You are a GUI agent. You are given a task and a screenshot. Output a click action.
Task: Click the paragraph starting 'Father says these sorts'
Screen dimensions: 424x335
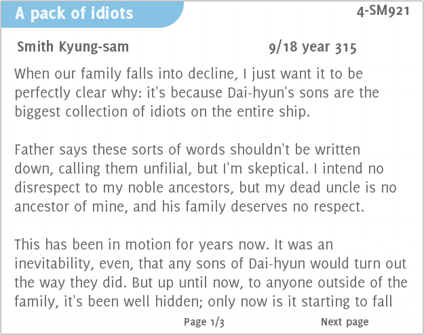[x=206, y=178]
